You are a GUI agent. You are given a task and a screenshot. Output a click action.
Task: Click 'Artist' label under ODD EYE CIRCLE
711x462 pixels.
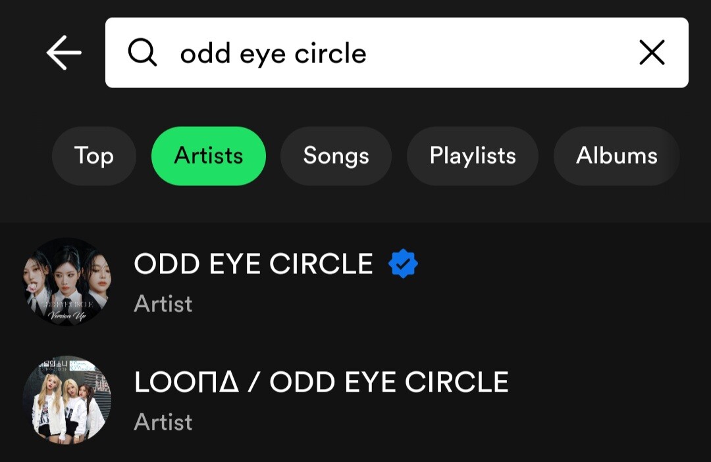click(x=163, y=304)
